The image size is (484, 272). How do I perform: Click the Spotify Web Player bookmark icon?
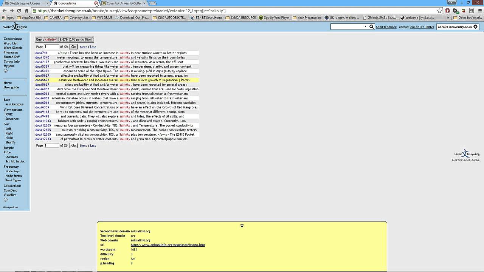pos(261,17)
